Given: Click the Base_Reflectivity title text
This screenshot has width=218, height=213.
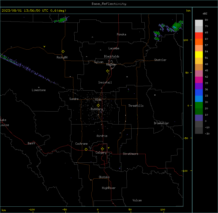Looking at the screenshot, I should [109, 4].
